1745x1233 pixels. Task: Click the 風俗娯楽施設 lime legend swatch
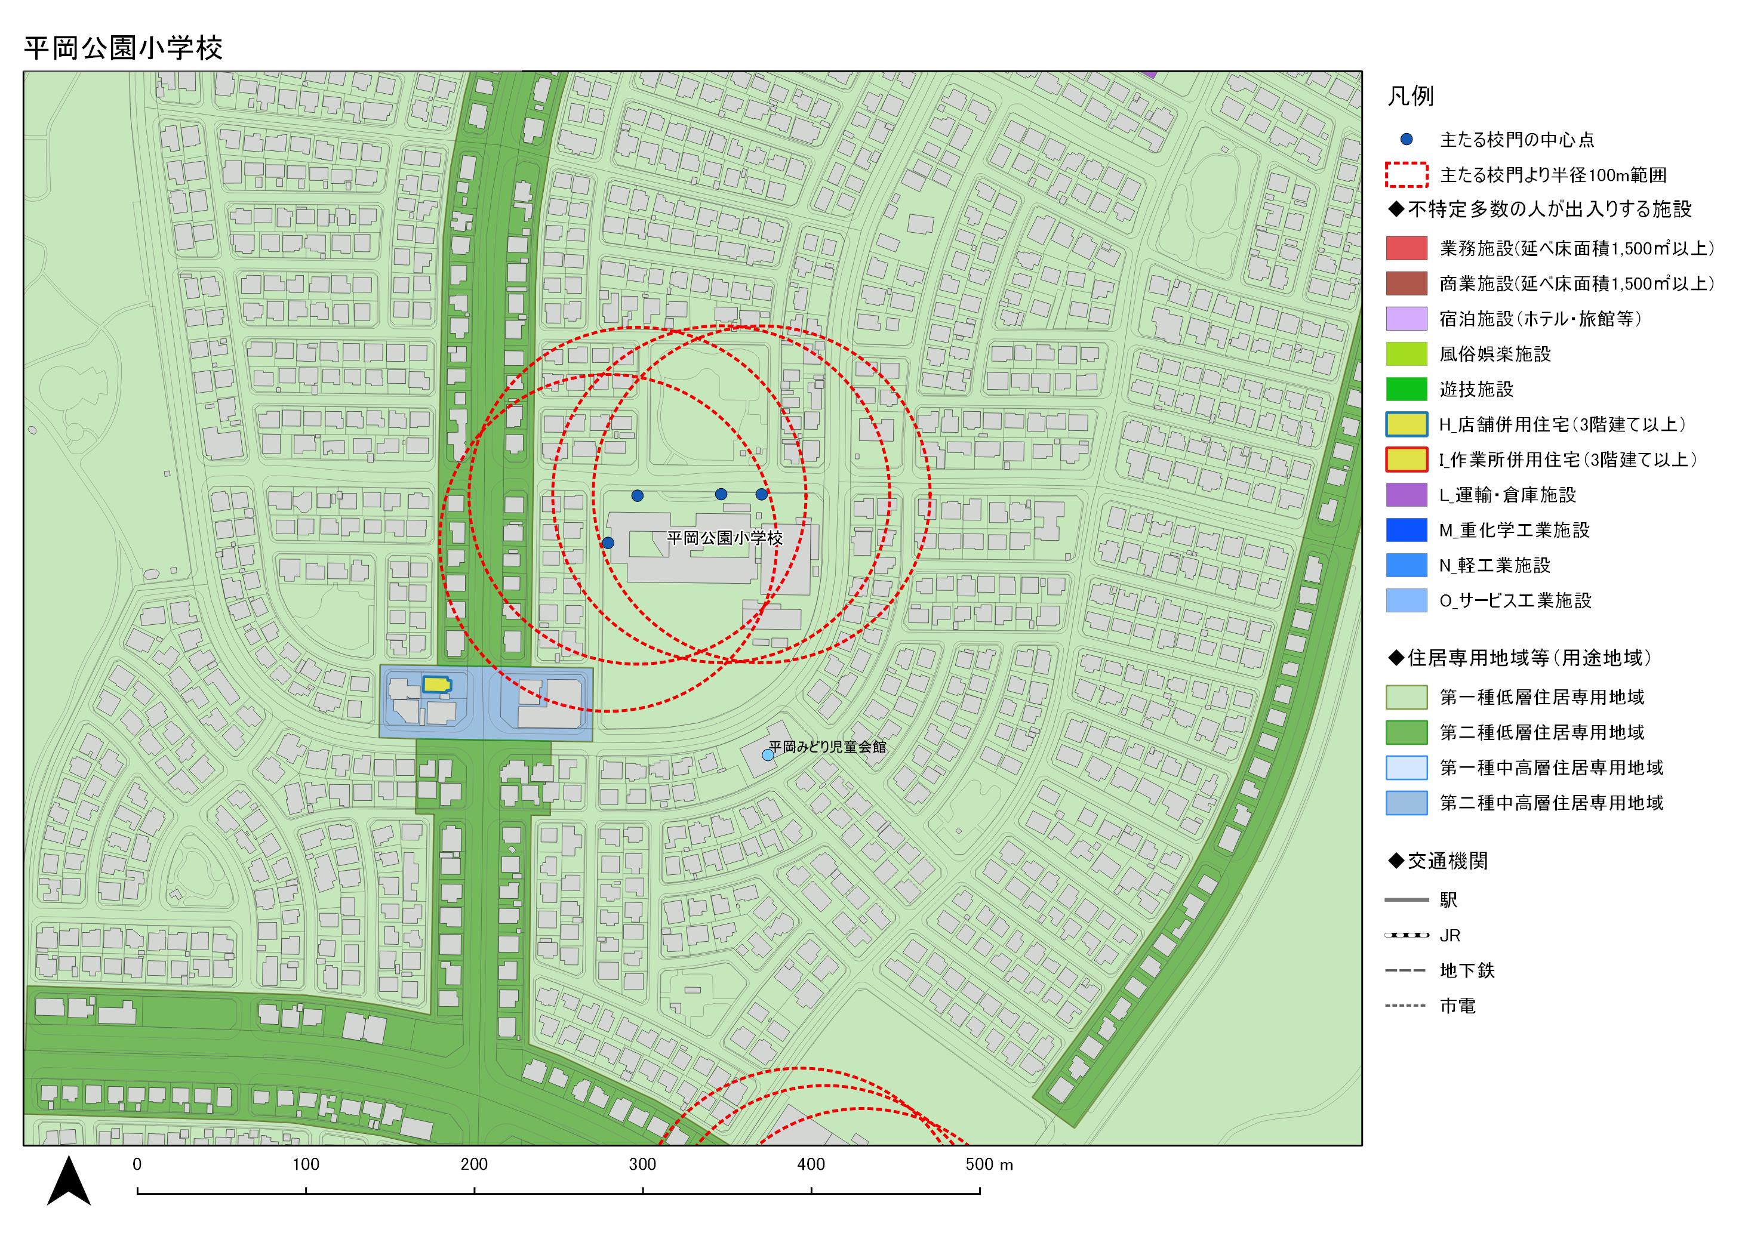[x=1407, y=354]
